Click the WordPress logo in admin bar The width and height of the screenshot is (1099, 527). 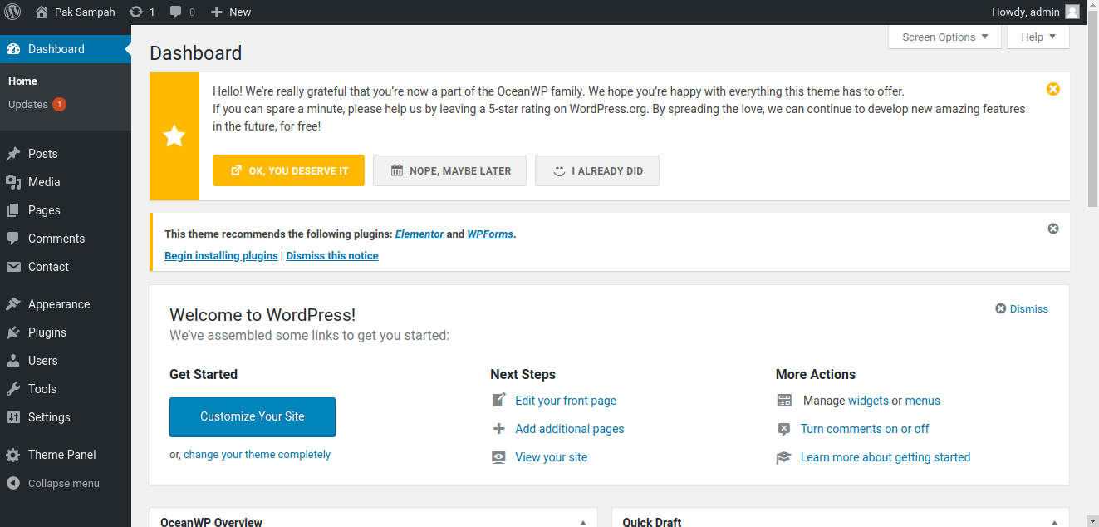12,12
